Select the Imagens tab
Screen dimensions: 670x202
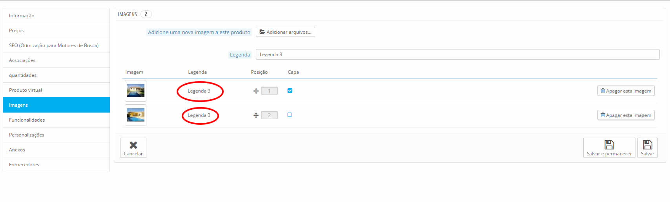(x=56, y=105)
